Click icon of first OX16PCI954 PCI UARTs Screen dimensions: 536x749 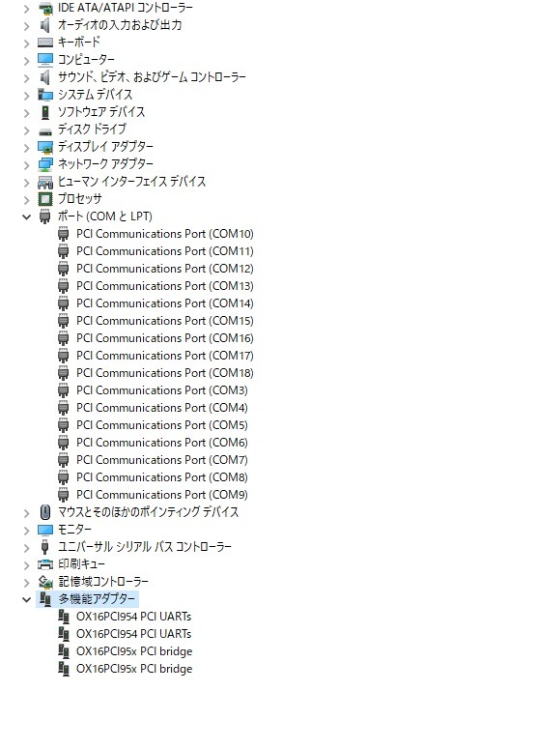pyautogui.click(x=64, y=617)
